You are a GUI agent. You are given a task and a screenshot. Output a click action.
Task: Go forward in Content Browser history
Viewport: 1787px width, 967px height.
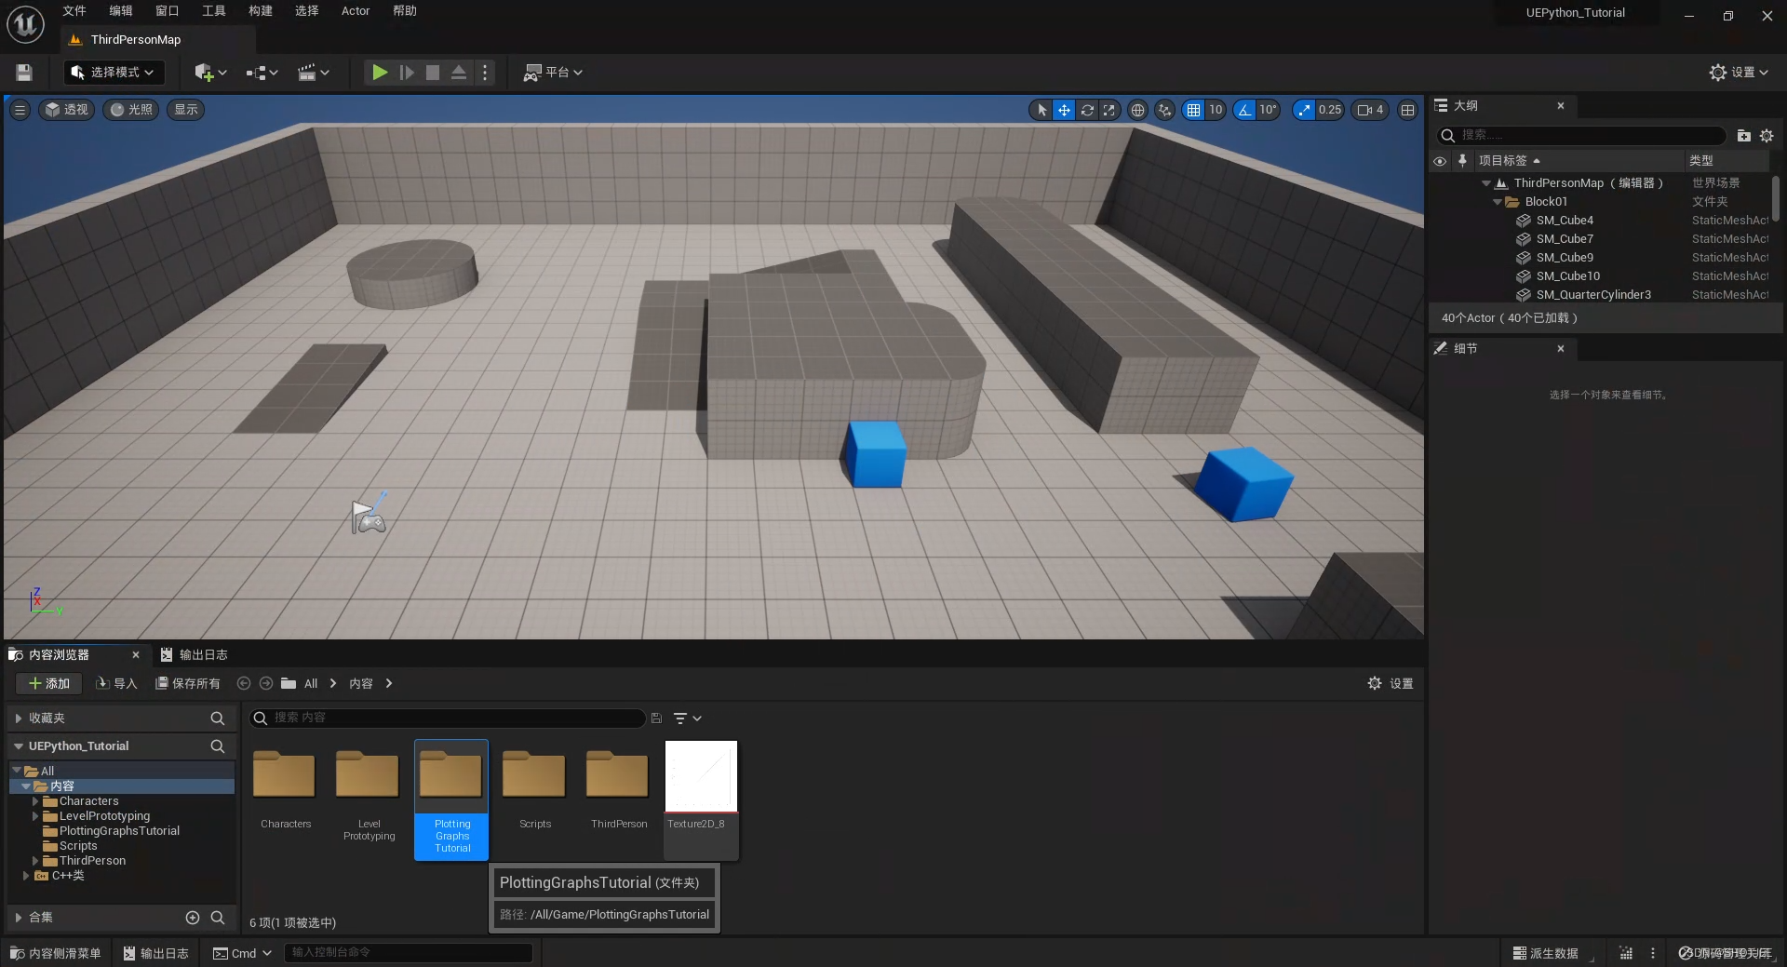pyautogui.click(x=266, y=684)
